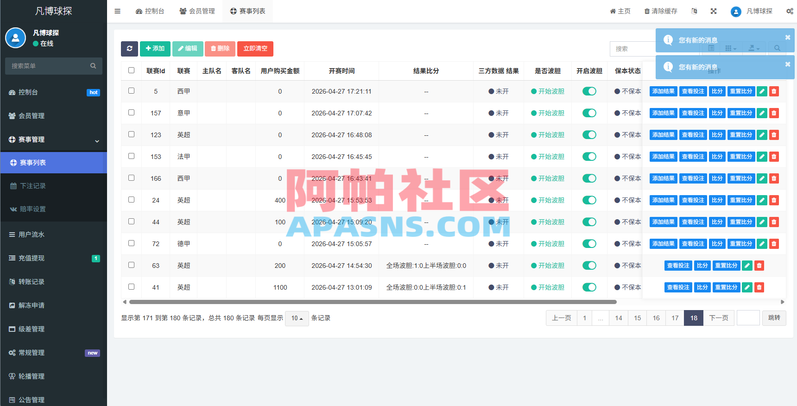Click 查看投注 for league ID 72
The height and width of the screenshot is (406, 797).
coord(693,244)
